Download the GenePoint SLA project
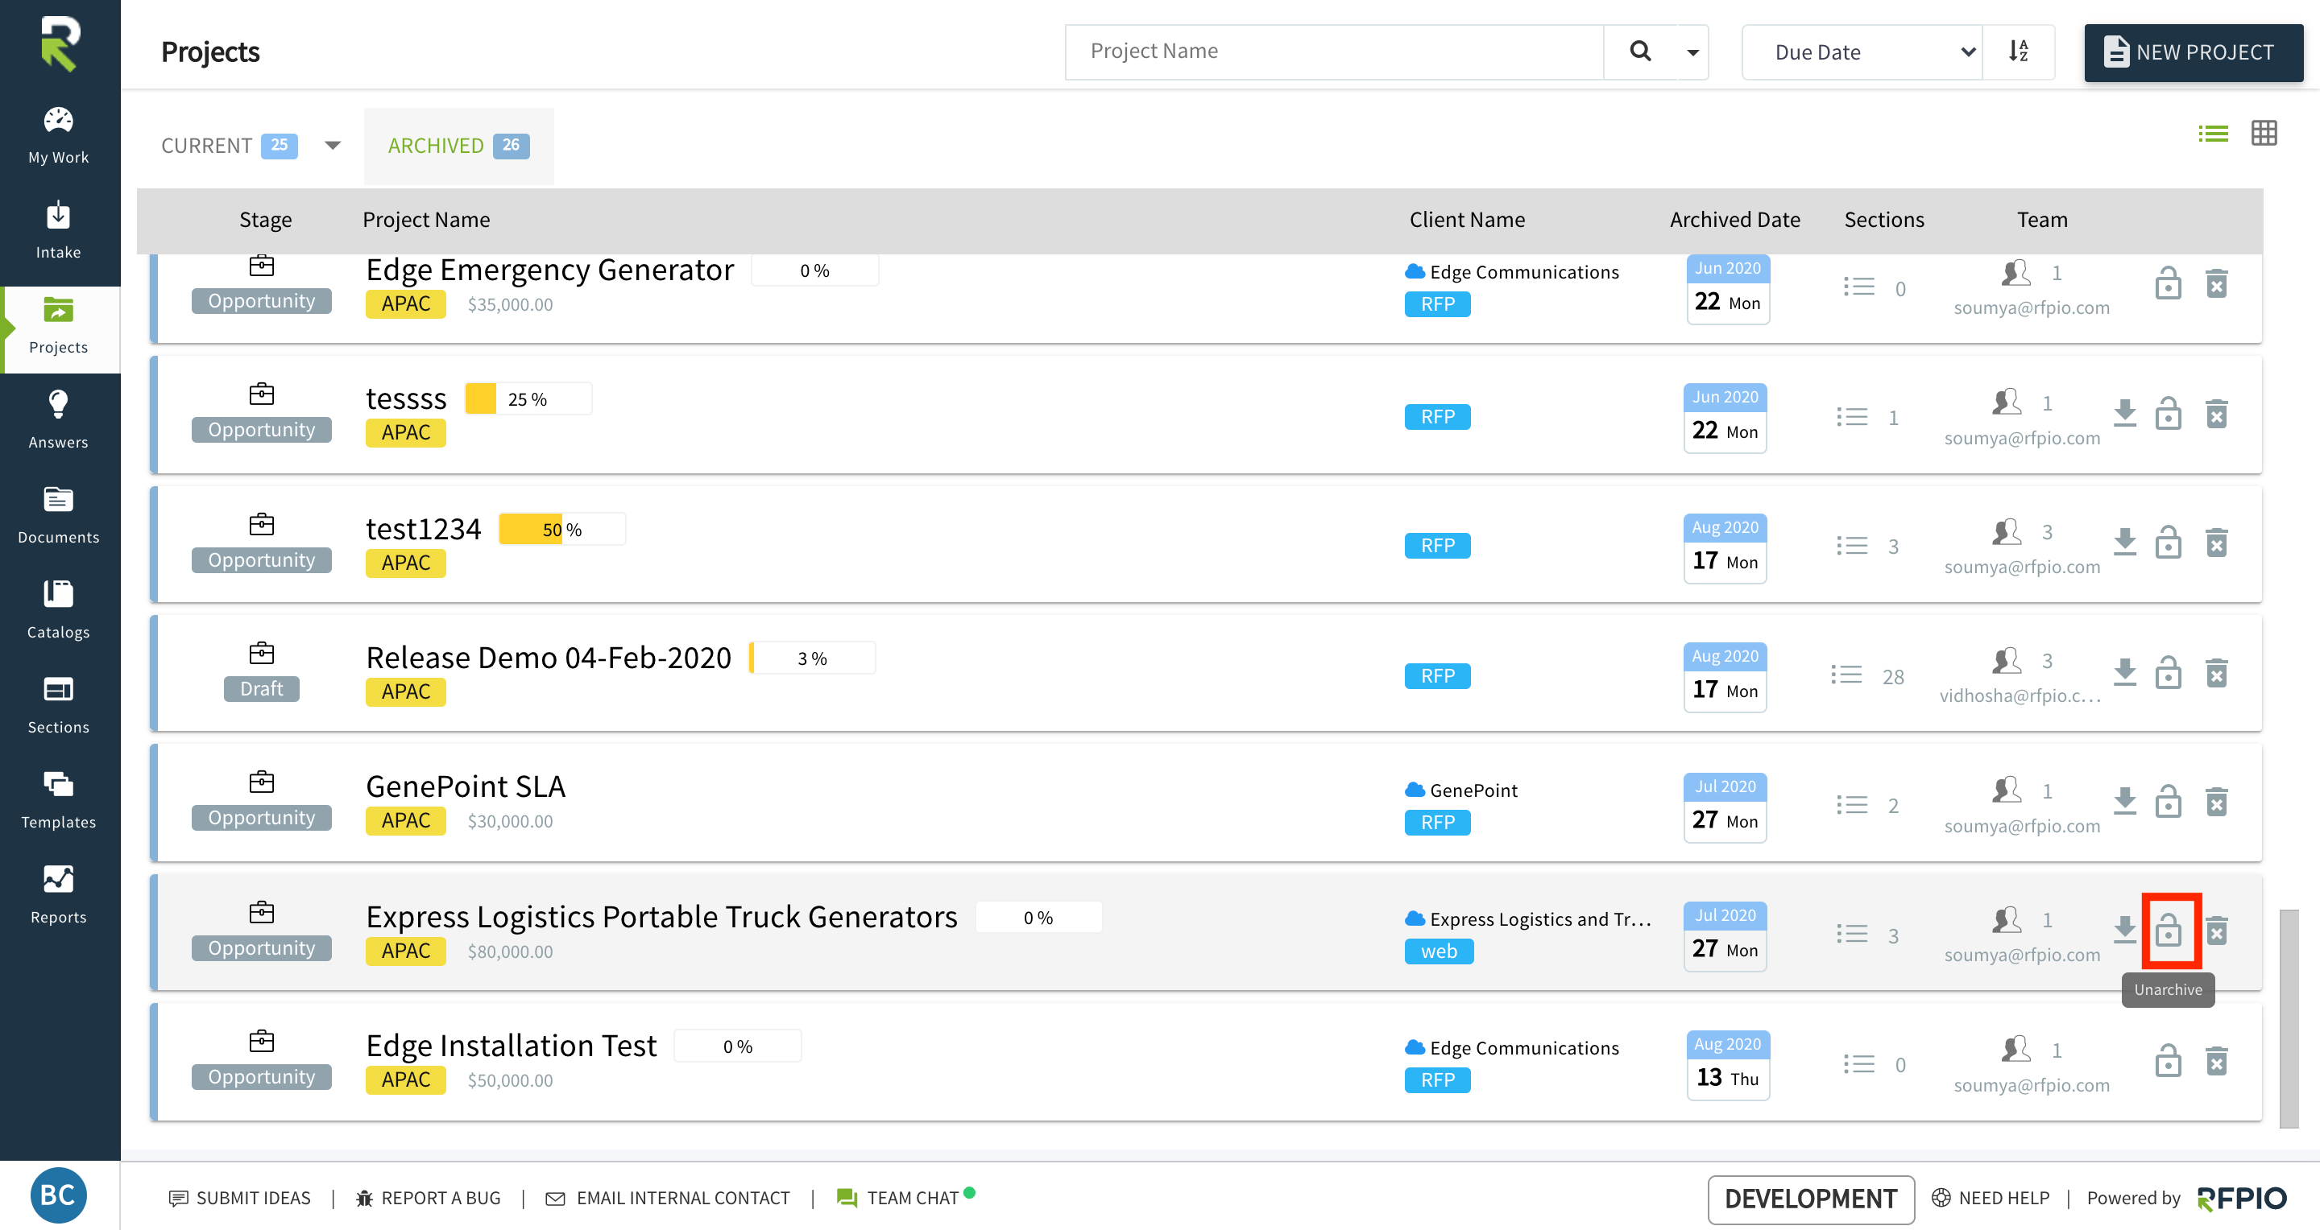 click(x=2124, y=801)
